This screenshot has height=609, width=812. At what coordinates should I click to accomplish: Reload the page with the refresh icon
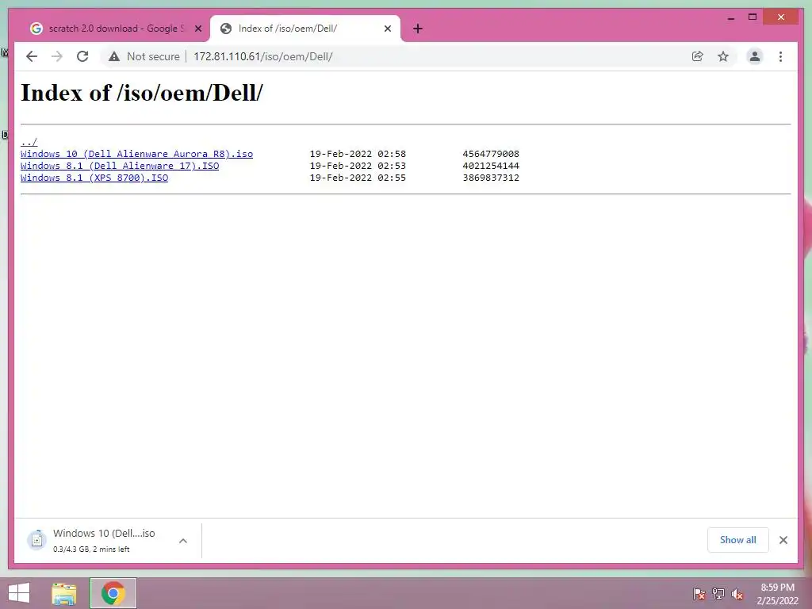pos(82,56)
